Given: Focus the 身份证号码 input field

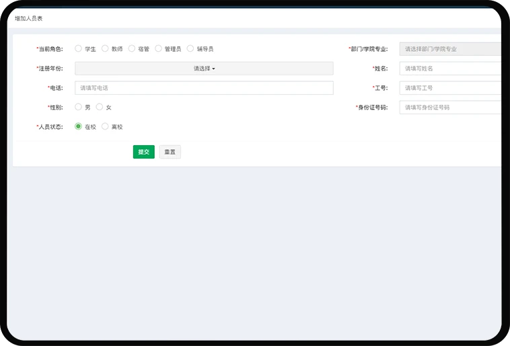Looking at the screenshot, I should [x=449, y=107].
